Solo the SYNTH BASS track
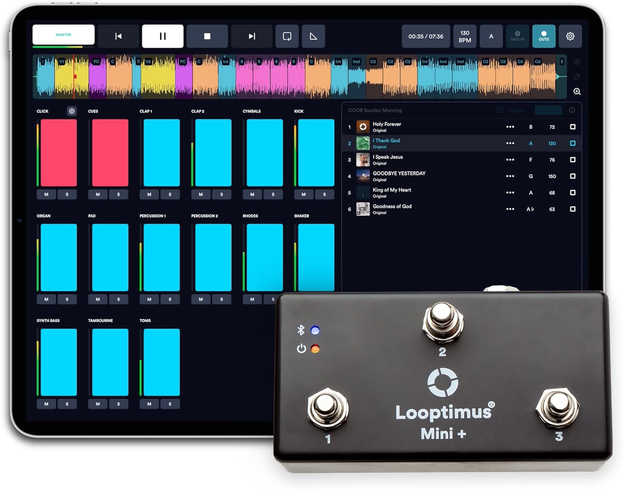 tap(67, 404)
